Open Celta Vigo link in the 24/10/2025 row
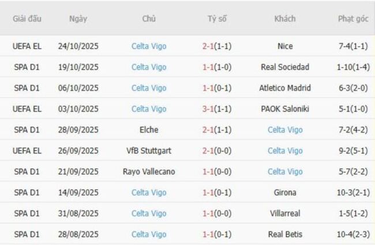 (x=149, y=47)
